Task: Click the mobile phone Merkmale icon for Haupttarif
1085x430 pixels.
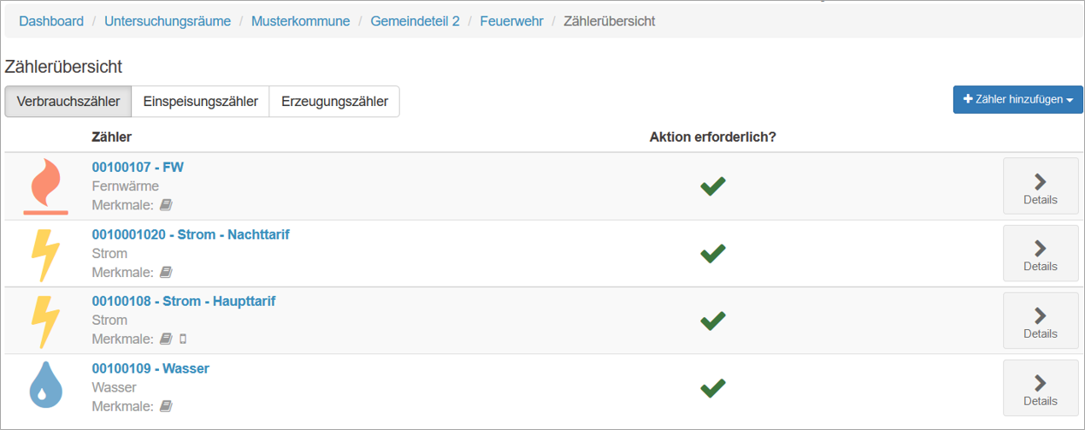Action: [183, 339]
